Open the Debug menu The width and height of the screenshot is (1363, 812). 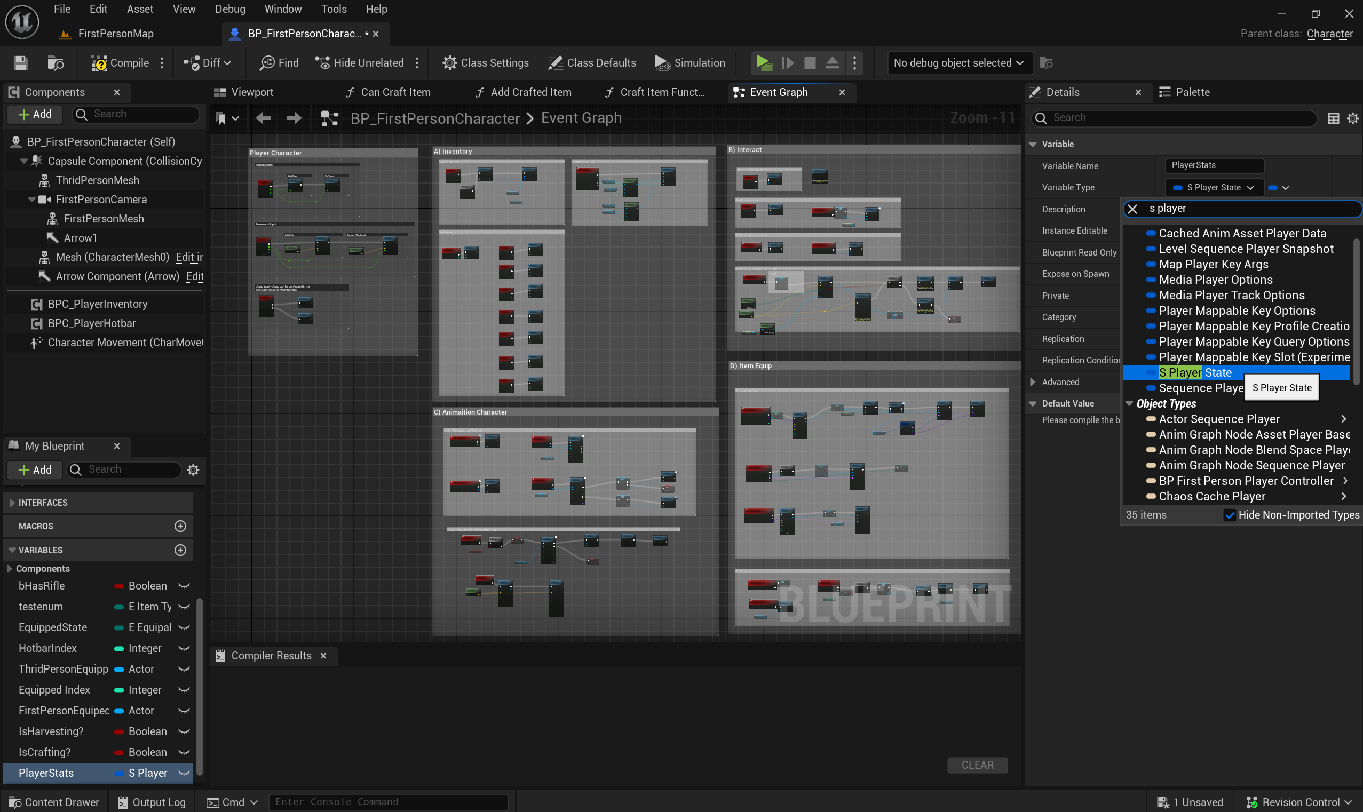230,9
